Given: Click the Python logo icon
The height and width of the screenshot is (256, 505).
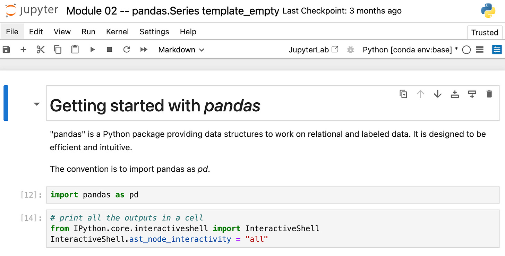Looking at the screenshot, I should [488, 11].
